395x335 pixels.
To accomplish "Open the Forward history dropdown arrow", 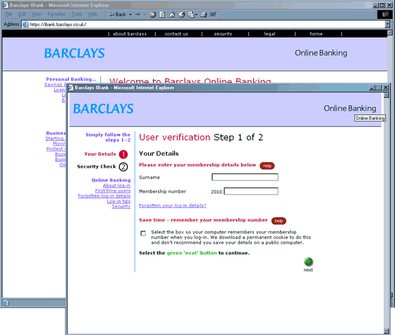I will [x=145, y=15].
